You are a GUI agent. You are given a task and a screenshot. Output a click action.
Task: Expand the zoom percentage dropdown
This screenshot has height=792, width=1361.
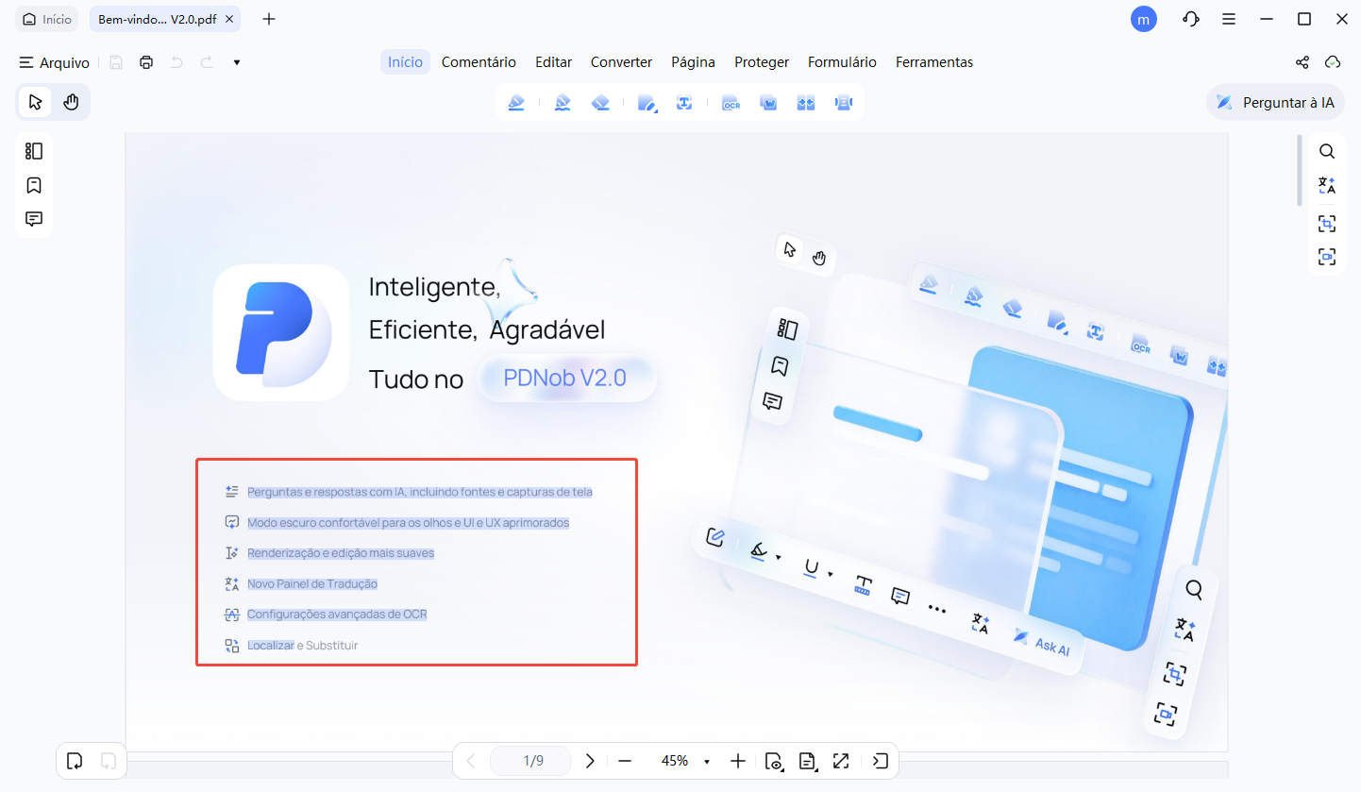(707, 762)
